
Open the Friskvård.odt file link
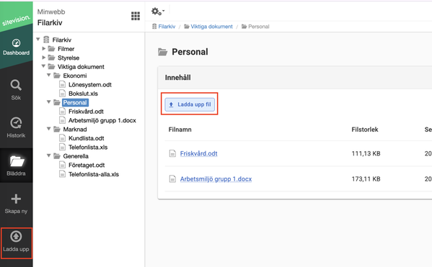tap(198, 153)
